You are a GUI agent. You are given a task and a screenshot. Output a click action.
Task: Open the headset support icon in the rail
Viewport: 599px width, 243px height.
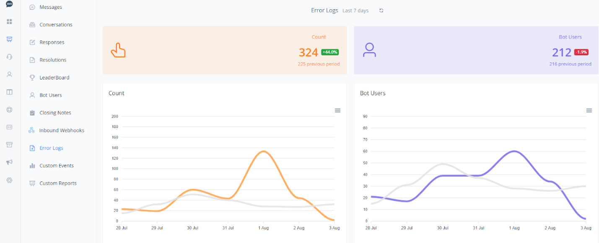click(x=9, y=57)
